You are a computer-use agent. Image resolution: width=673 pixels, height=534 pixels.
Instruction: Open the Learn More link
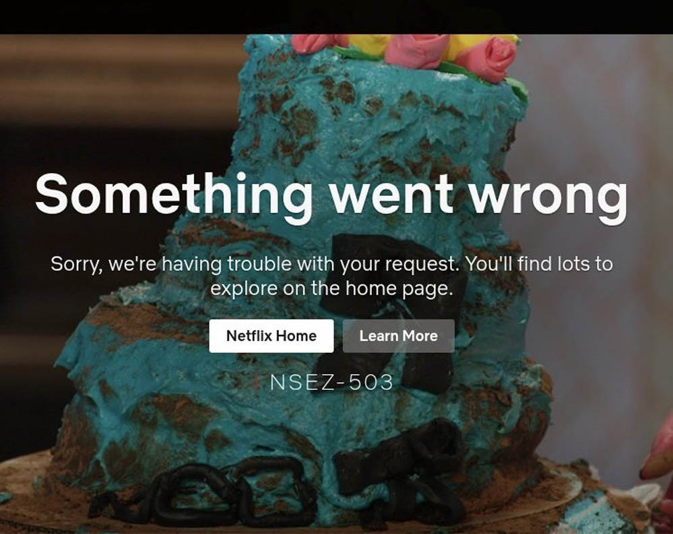click(398, 336)
